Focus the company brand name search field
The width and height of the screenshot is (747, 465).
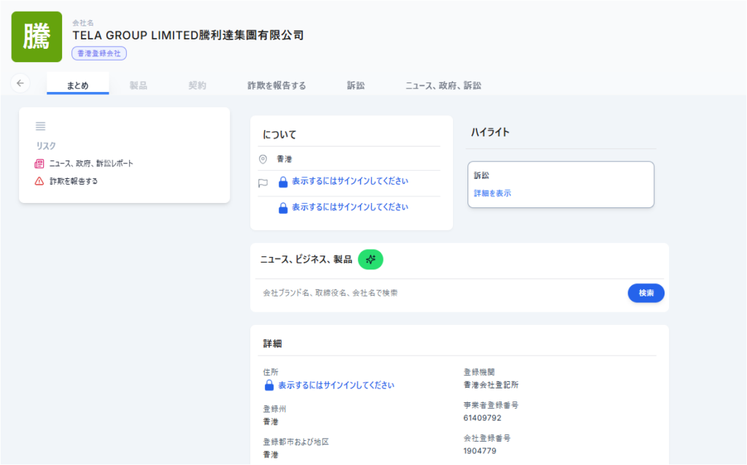441,293
